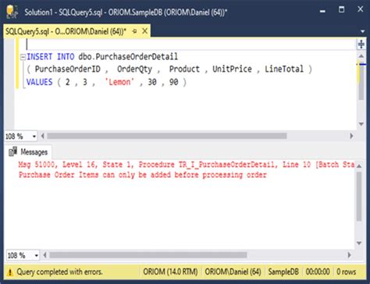This screenshot has height=284, width=370.
Task: Collapse the INSERT statement outline block
Action: coord(23,57)
